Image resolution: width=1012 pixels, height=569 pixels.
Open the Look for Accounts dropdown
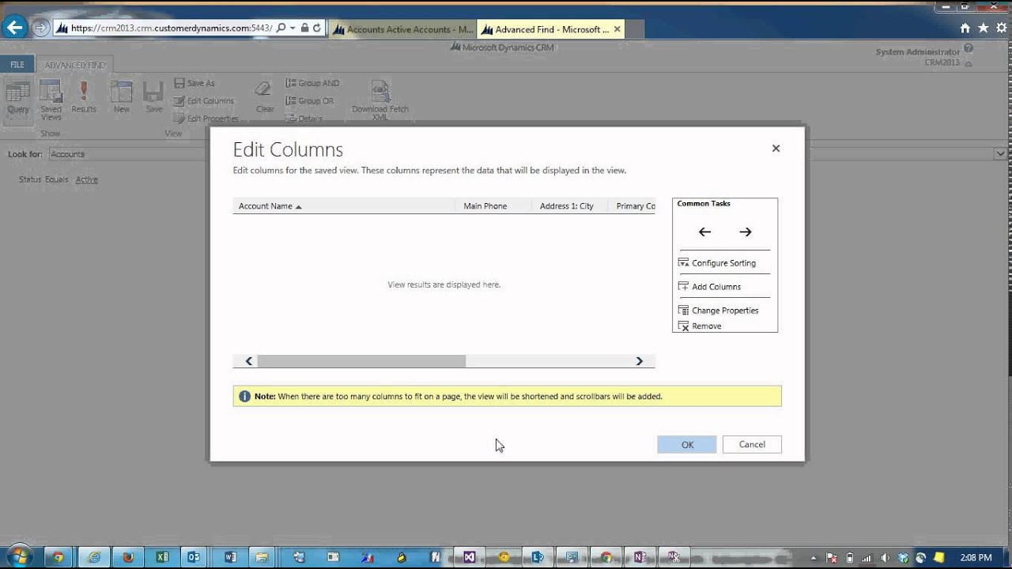coord(1000,154)
